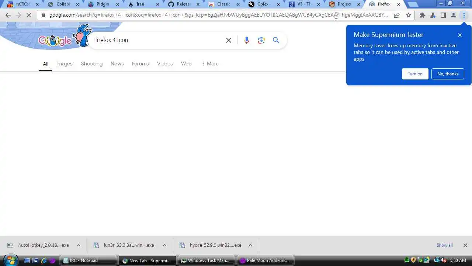The image size is (472, 266).
Task: Expand hydra-52.9.0 download options arrow
Action: (x=250, y=245)
